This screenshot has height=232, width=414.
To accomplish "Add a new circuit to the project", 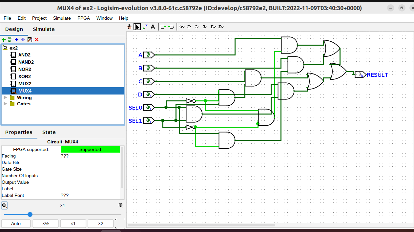I will (x=4, y=40).
